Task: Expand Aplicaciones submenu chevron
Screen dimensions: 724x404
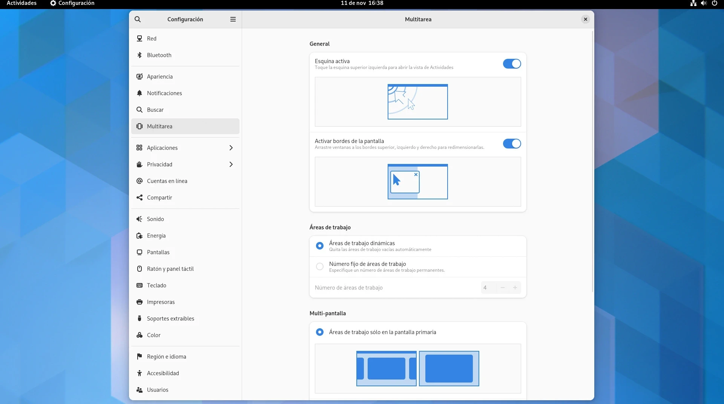Action: [x=231, y=148]
